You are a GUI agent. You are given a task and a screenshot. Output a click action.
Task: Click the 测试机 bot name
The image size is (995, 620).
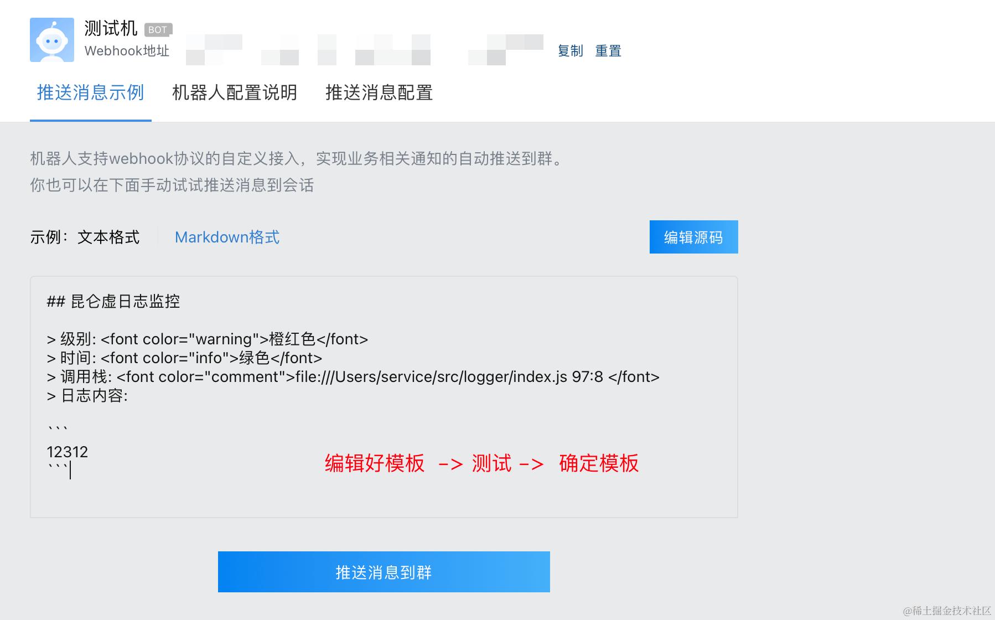click(x=111, y=28)
